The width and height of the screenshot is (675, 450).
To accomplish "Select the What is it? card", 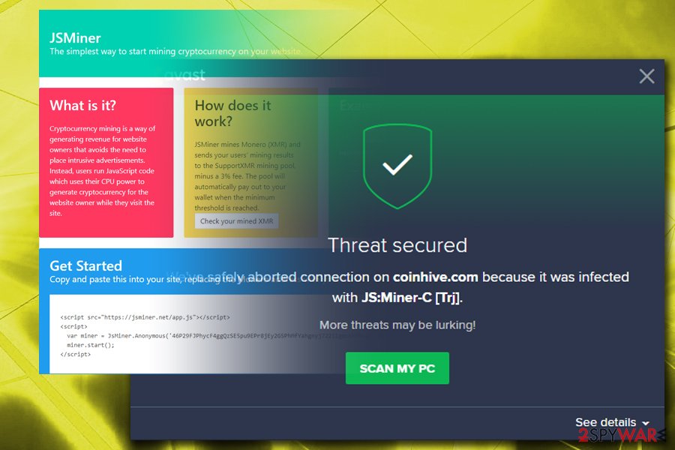I will tap(106, 162).
